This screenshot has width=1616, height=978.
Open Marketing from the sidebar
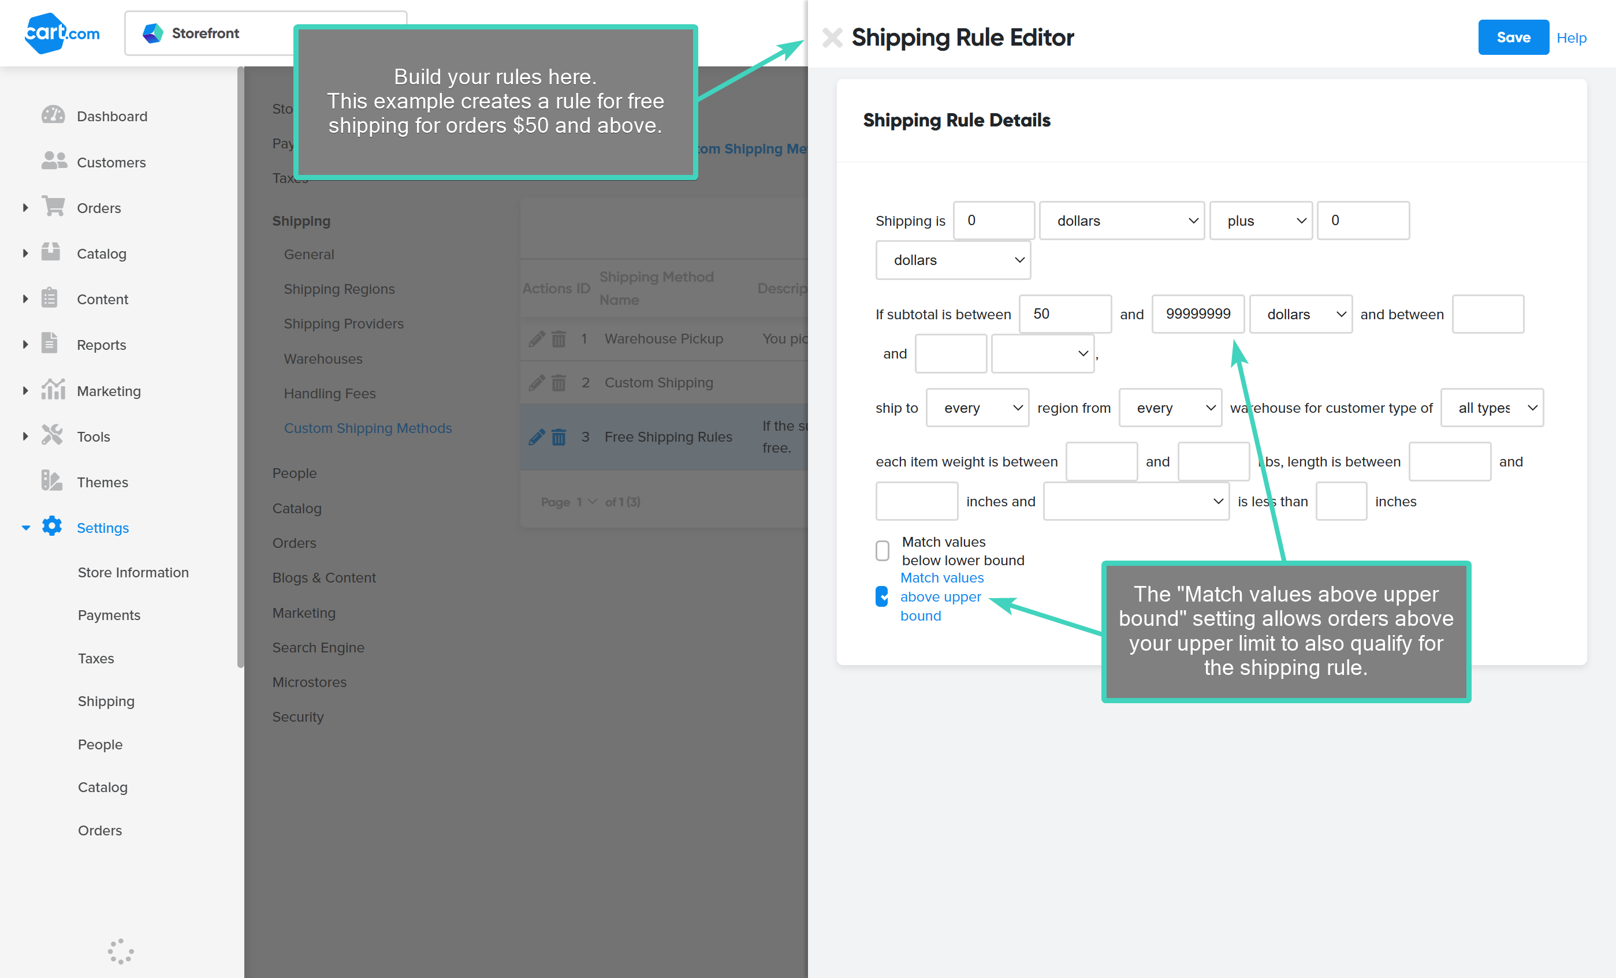109,390
